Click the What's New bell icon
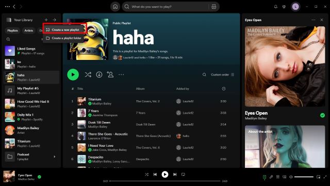 (x=275, y=7)
